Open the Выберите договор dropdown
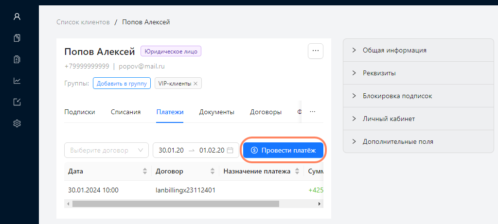 click(107, 151)
